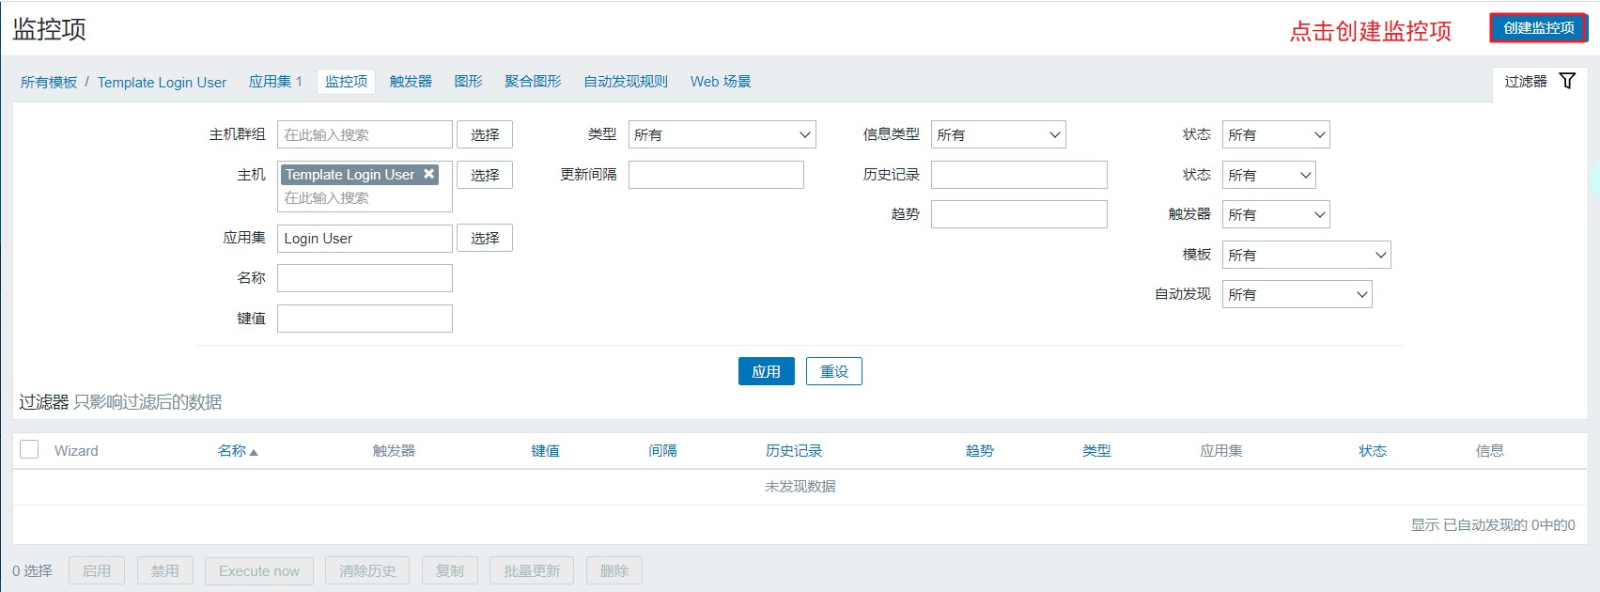
Task: Click the 名称 filter input field
Action: (365, 278)
